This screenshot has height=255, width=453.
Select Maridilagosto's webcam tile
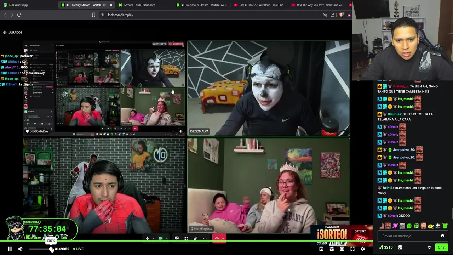(x=269, y=186)
